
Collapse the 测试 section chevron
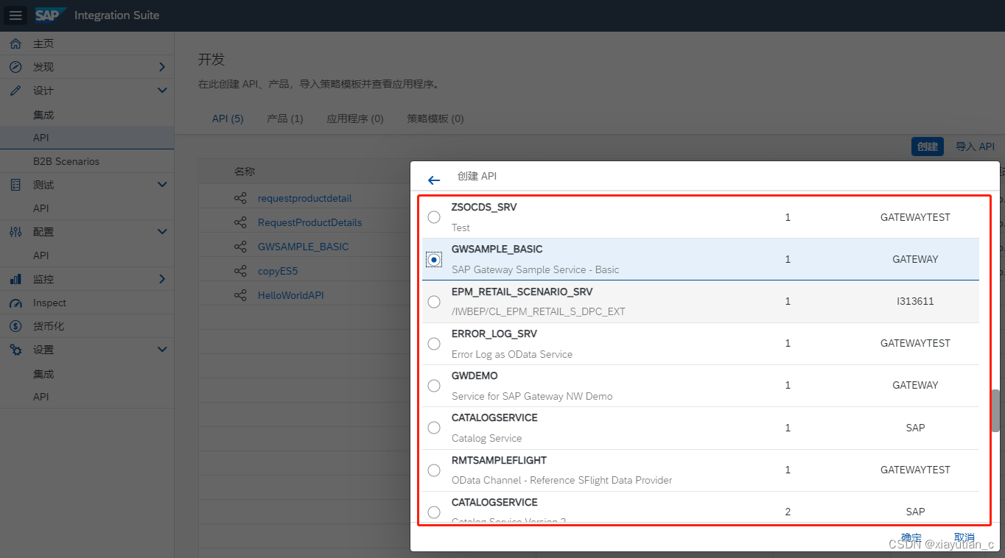point(162,185)
